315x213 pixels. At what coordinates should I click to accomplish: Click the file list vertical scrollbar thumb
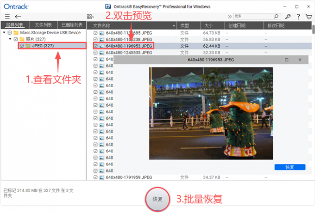click(314, 30)
